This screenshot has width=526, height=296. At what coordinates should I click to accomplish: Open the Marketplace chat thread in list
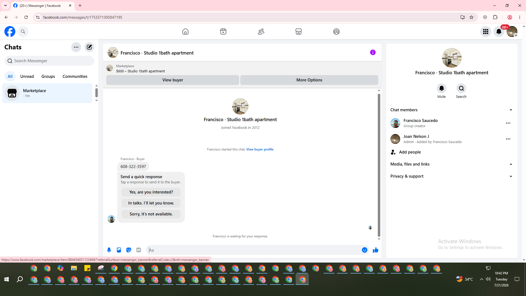tap(47, 93)
